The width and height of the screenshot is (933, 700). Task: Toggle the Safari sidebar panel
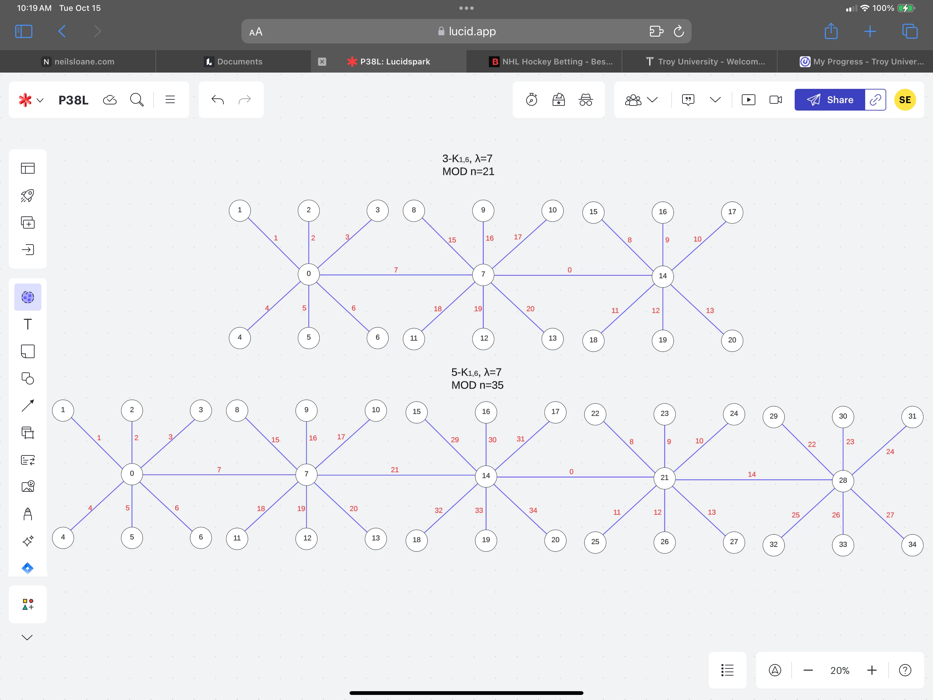(x=24, y=31)
